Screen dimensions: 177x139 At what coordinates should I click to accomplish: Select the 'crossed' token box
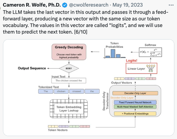click(77, 91)
